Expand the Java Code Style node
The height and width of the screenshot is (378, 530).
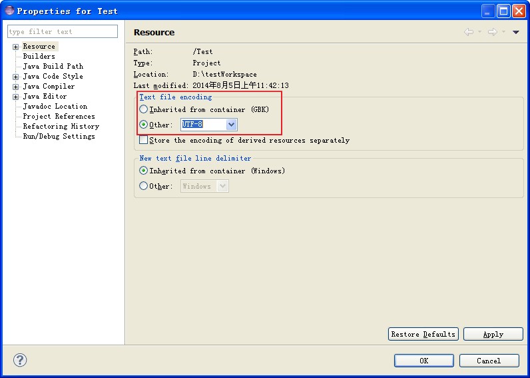[15, 77]
